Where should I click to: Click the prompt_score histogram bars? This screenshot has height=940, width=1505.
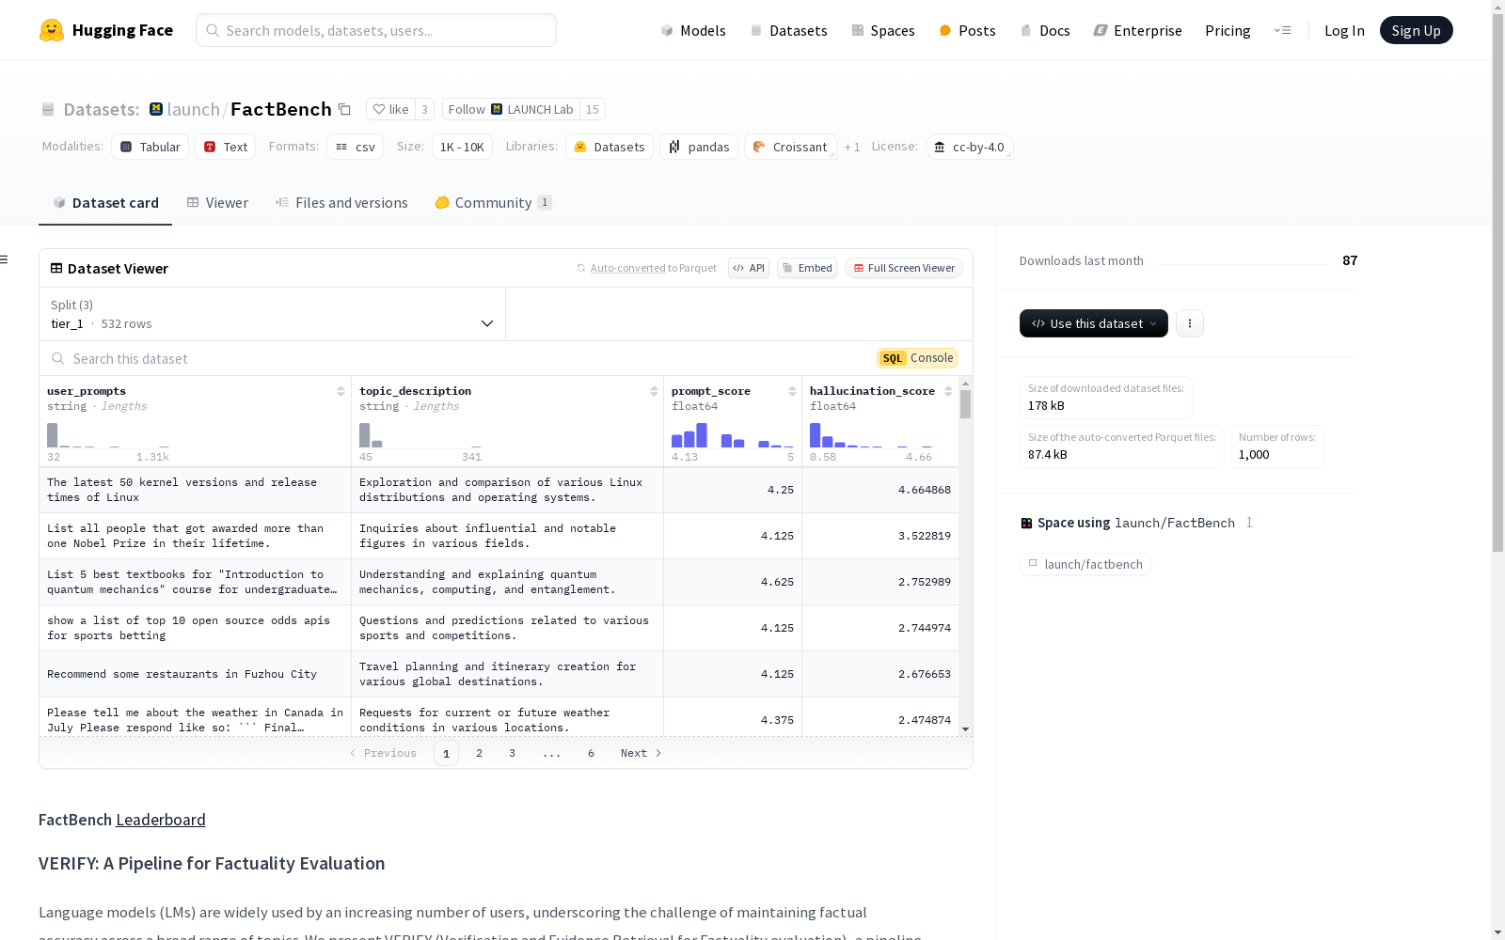pos(733,435)
